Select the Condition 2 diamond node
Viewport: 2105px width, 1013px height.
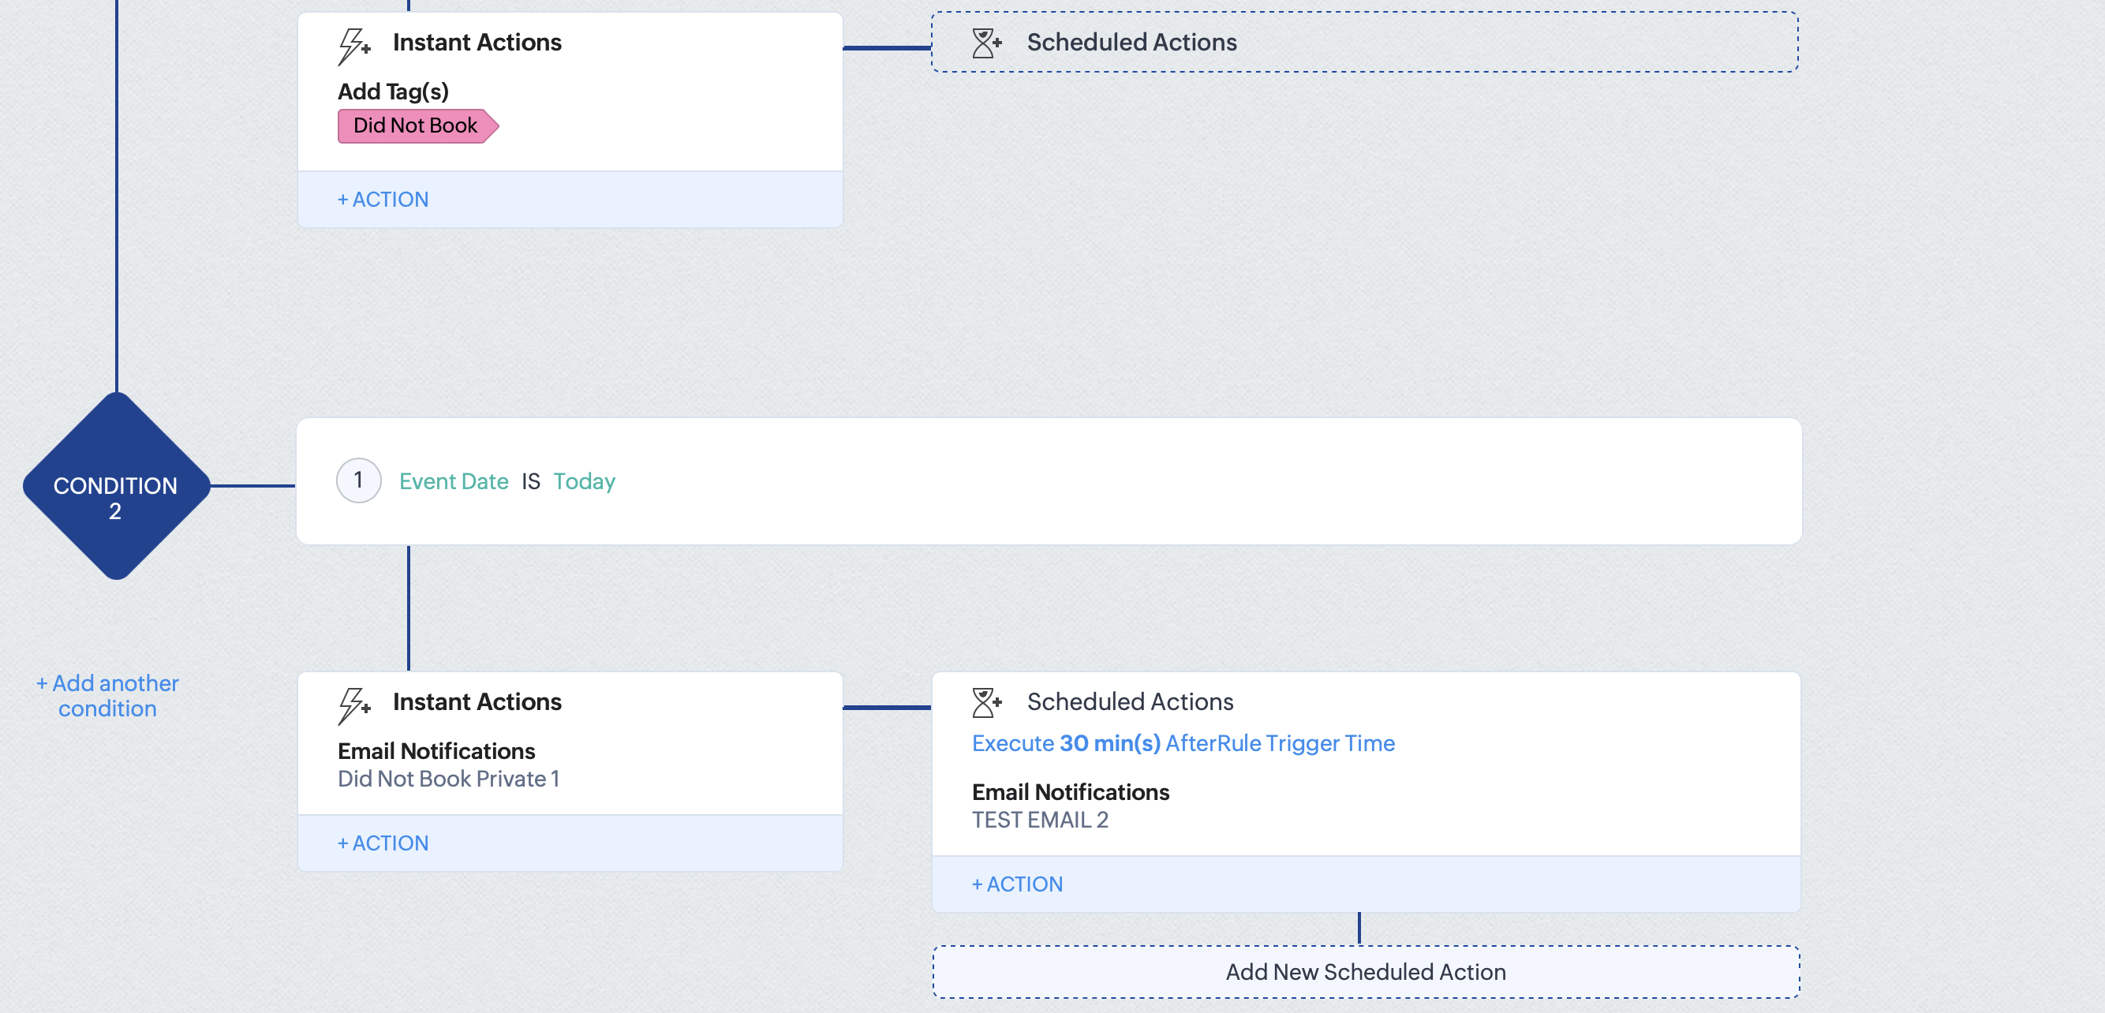116,486
